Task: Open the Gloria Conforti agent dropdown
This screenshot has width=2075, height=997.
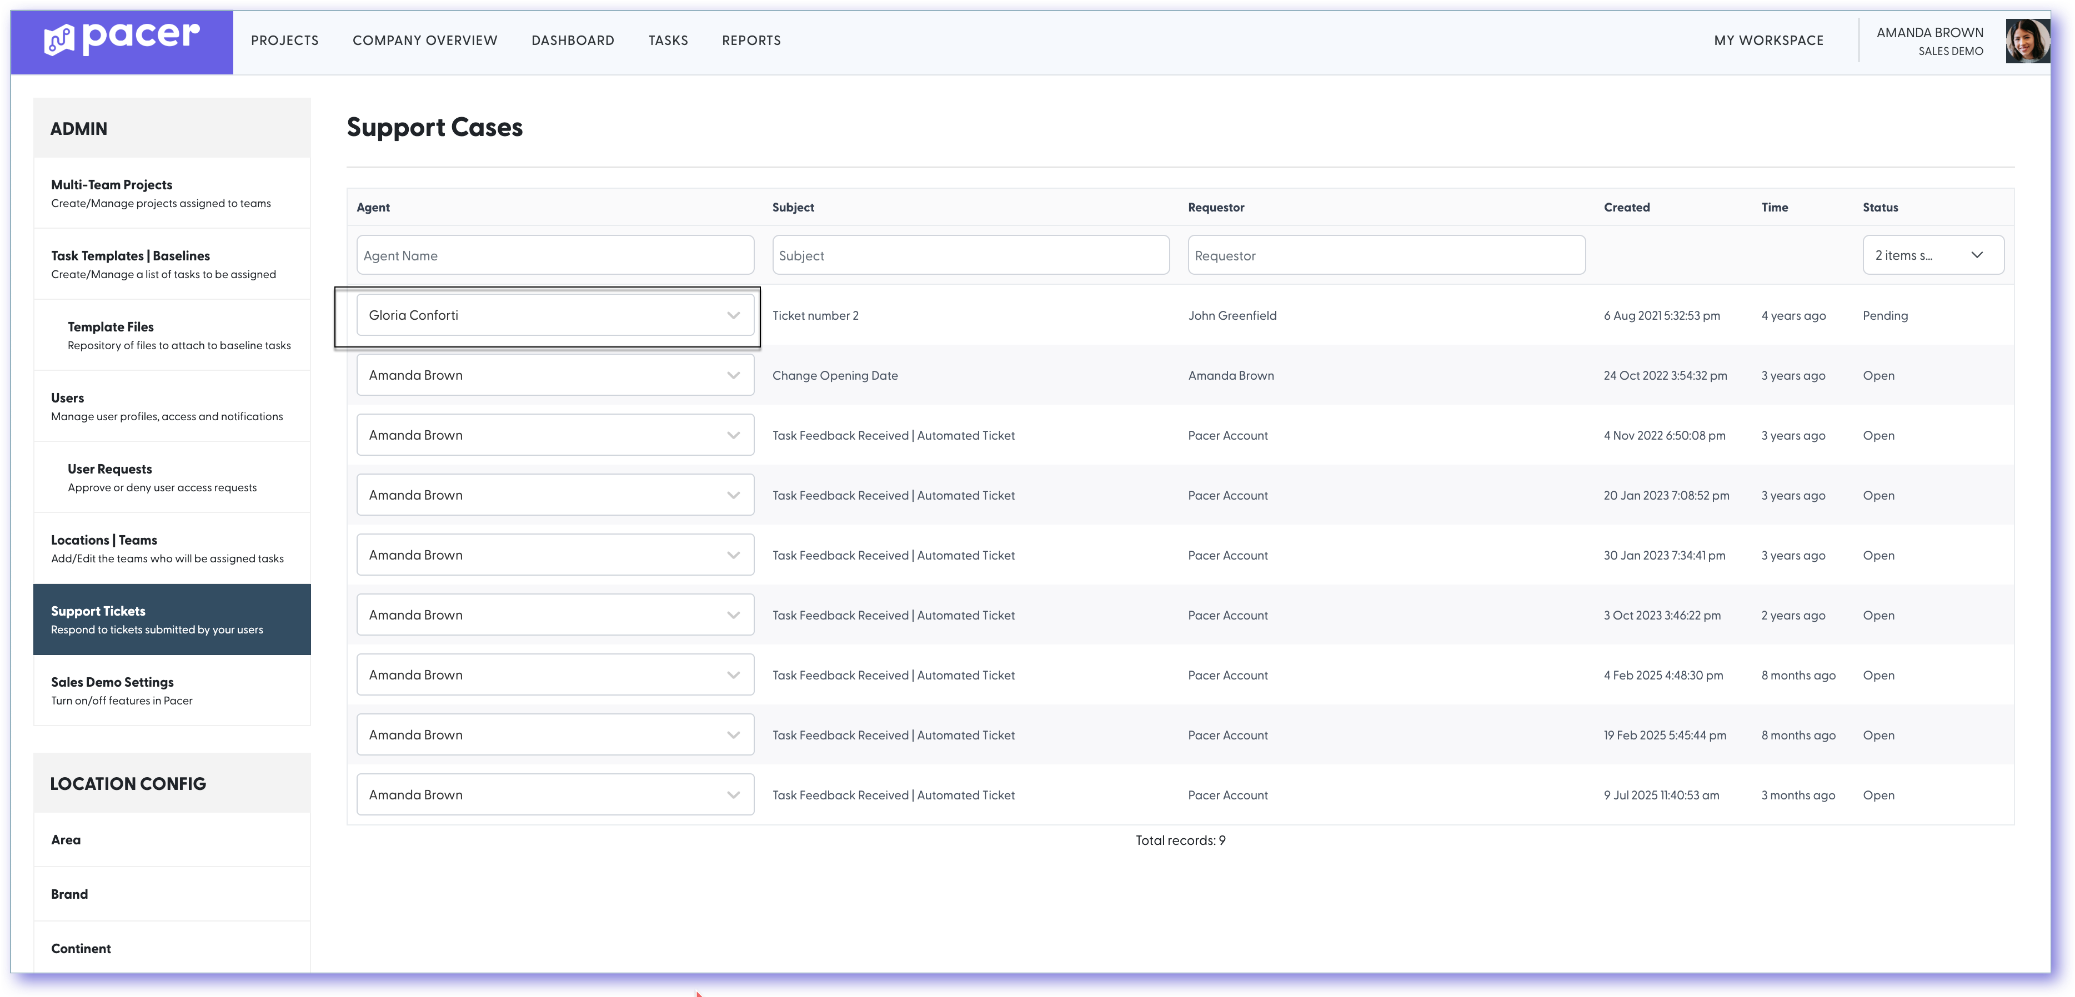Action: 555,315
